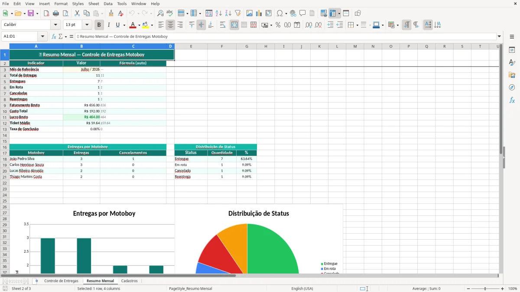Open the Data menu

[108, 3]
